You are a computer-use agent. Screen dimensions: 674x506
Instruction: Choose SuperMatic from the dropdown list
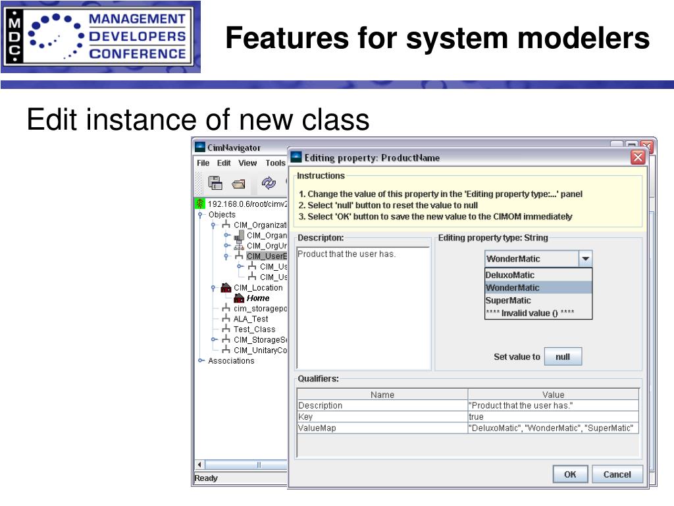538,300
